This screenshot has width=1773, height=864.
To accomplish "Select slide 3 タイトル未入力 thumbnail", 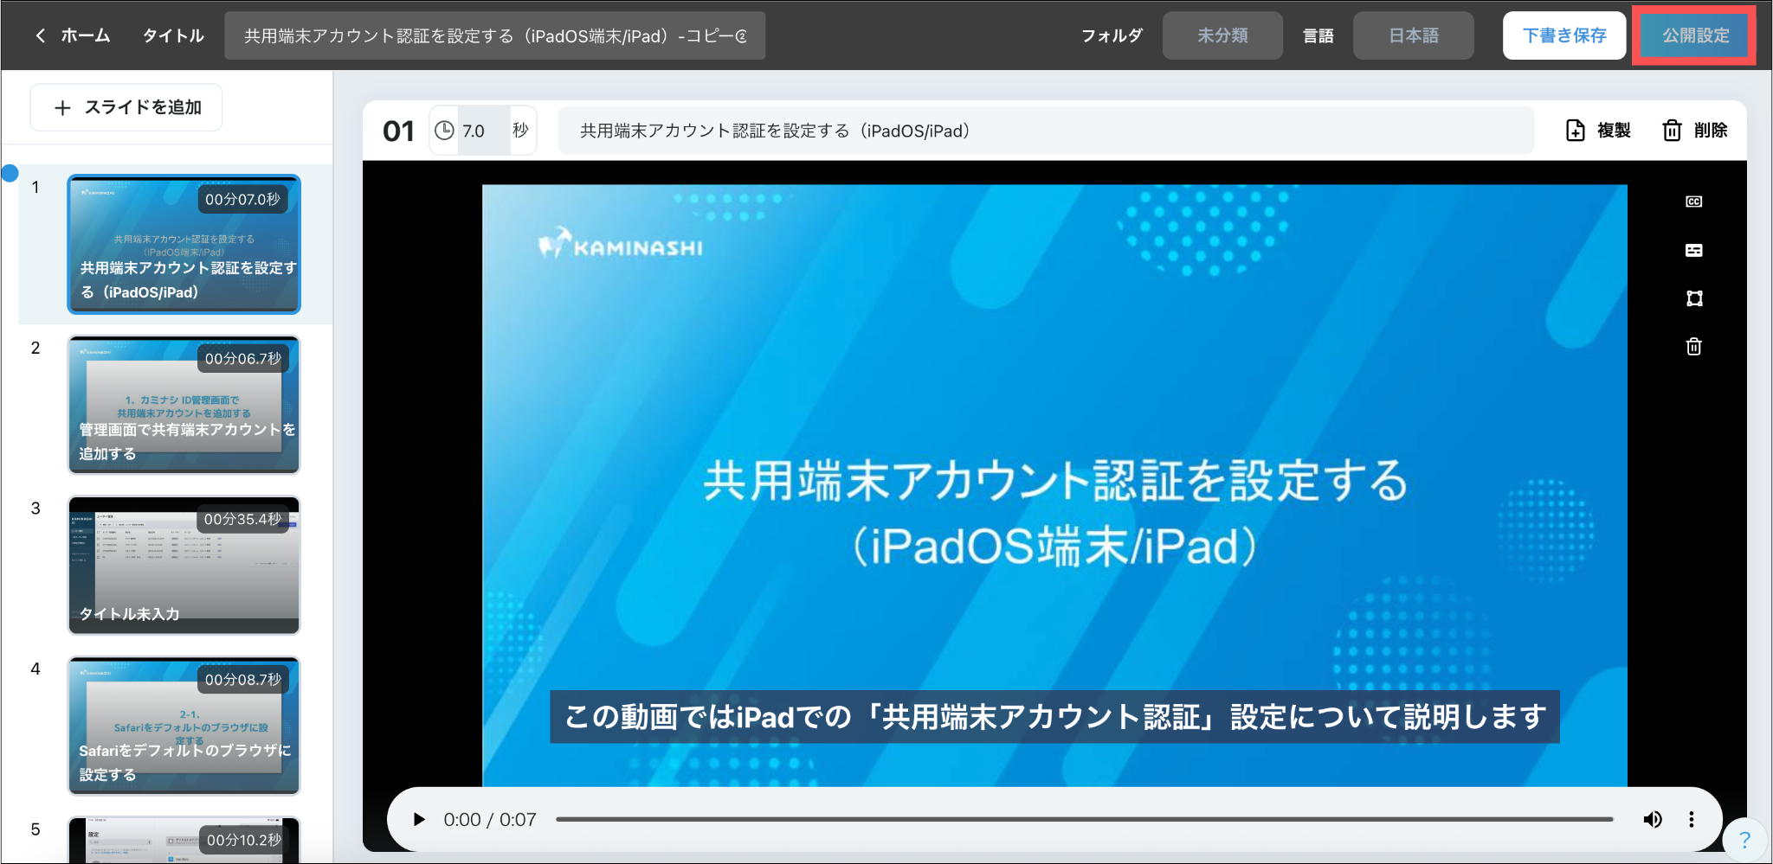I will pos(184,565).
